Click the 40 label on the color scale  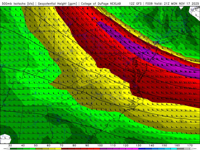tap(23, 145)
